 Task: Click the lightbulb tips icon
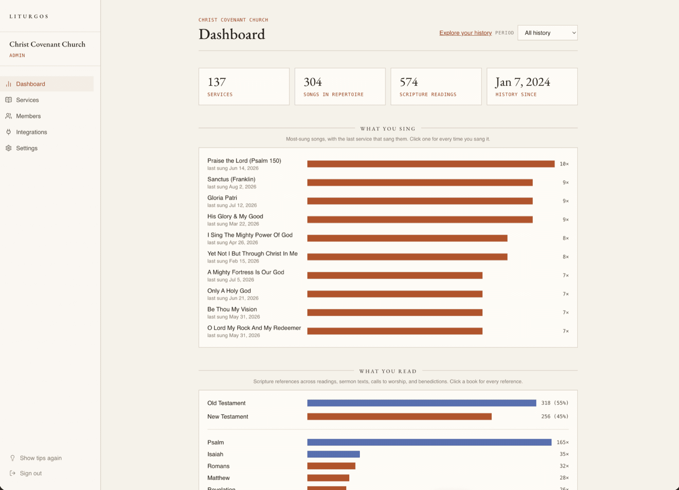click(13, 458)
